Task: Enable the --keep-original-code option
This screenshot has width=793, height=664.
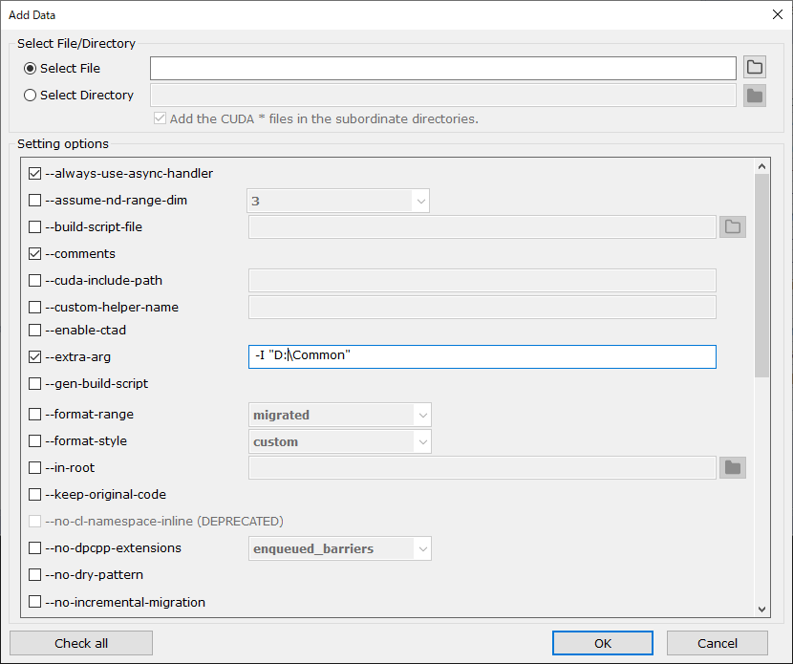Action: [35, 494]
